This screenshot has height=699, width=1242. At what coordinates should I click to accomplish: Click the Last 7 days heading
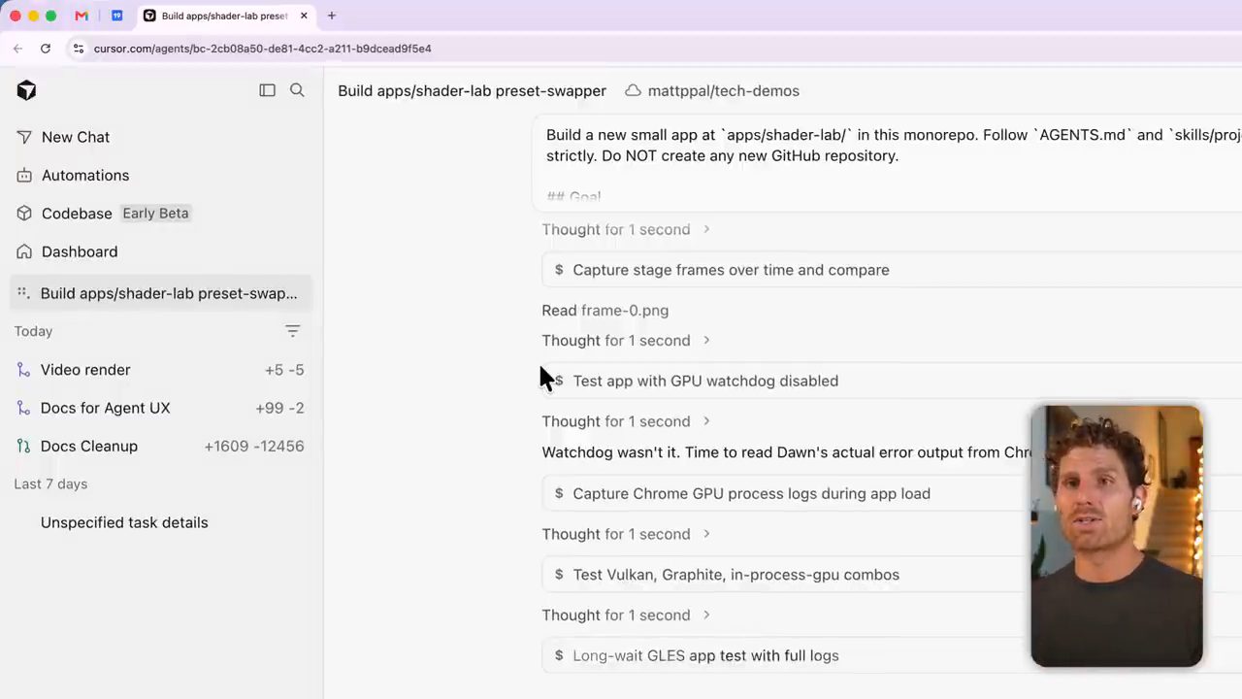pyautogui.click(x=50, y=483)
